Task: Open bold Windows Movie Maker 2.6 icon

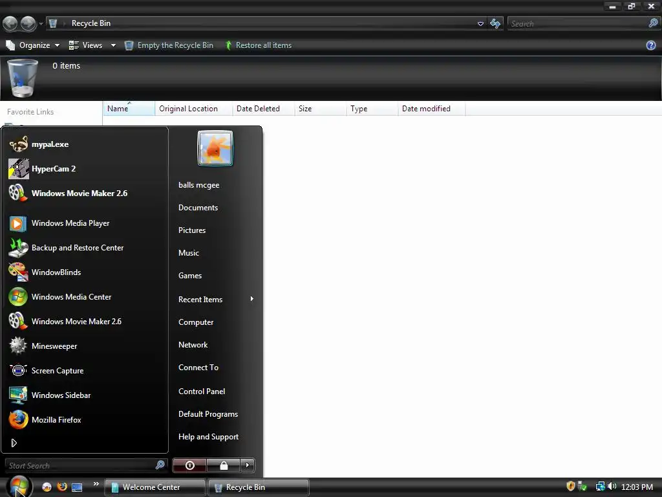Action: pos(19,193)
